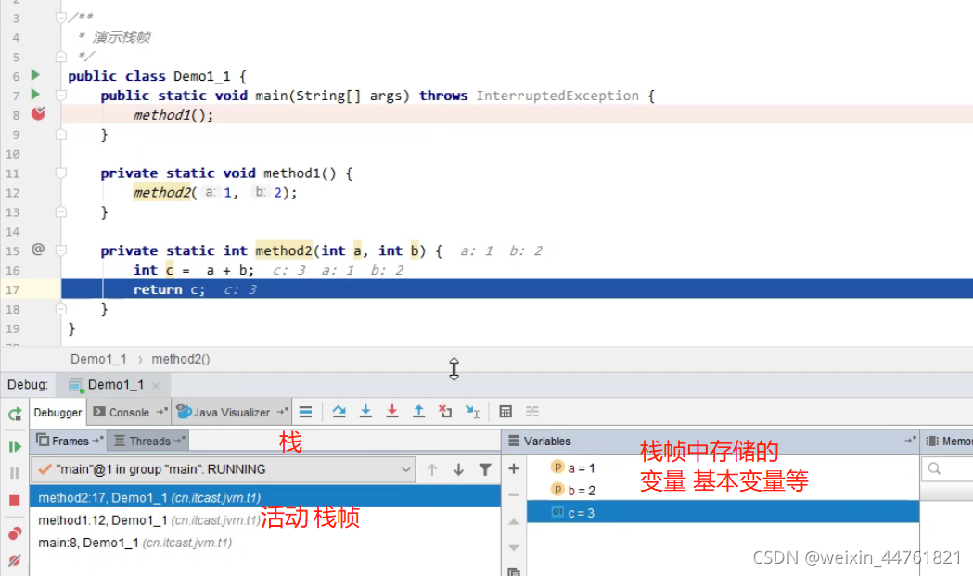Select stack frame main:8, Demo1_1
973x576 pixels.
click(265, 544)
